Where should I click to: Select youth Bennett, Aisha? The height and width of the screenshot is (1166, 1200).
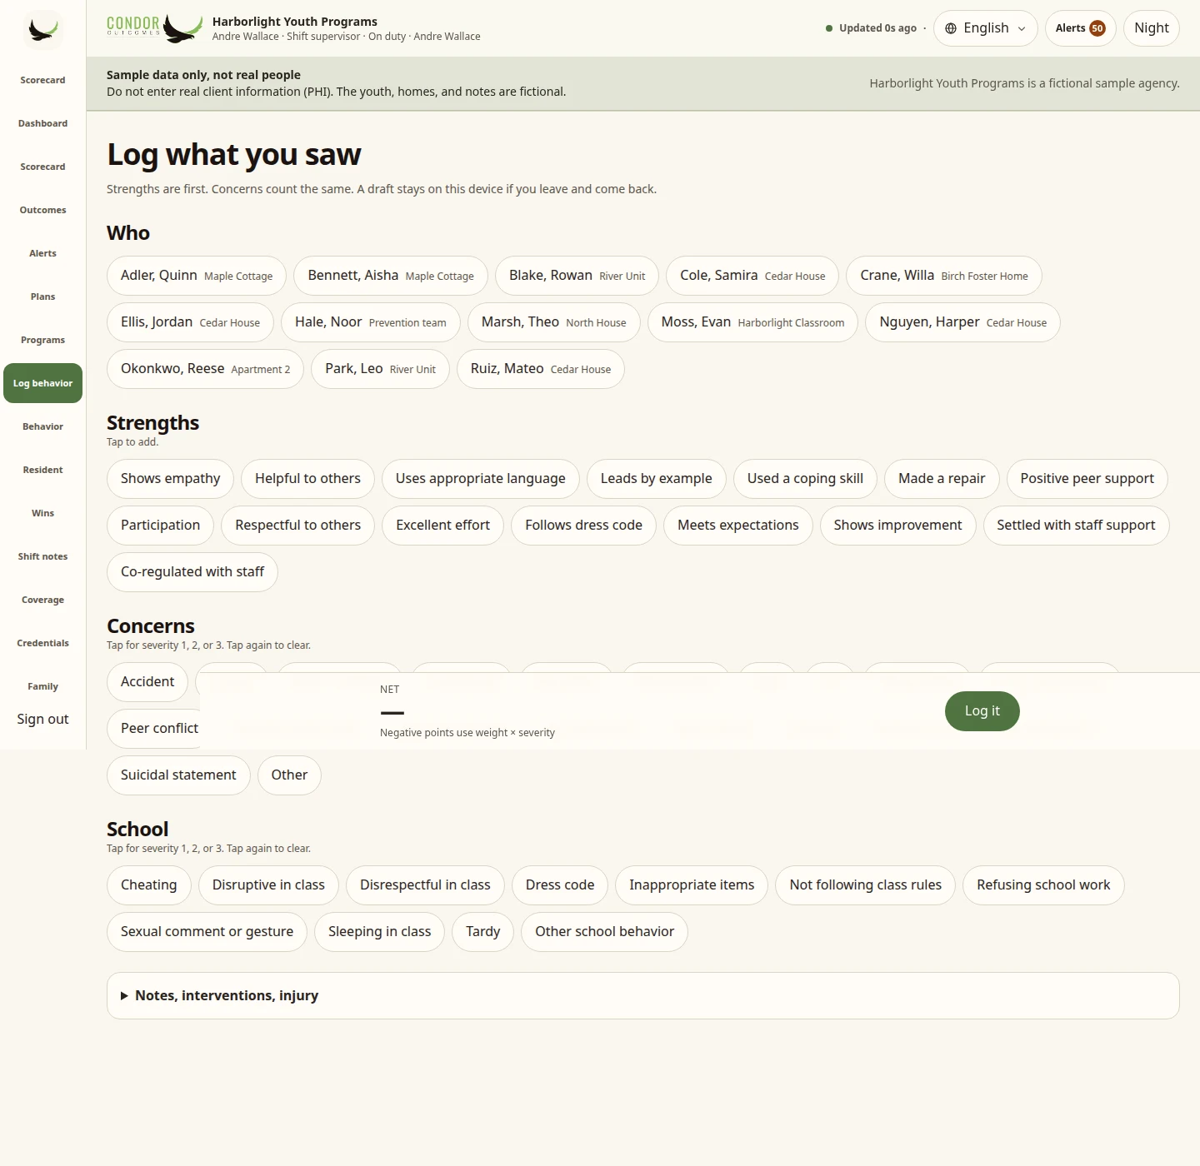[x=391, y=276]
